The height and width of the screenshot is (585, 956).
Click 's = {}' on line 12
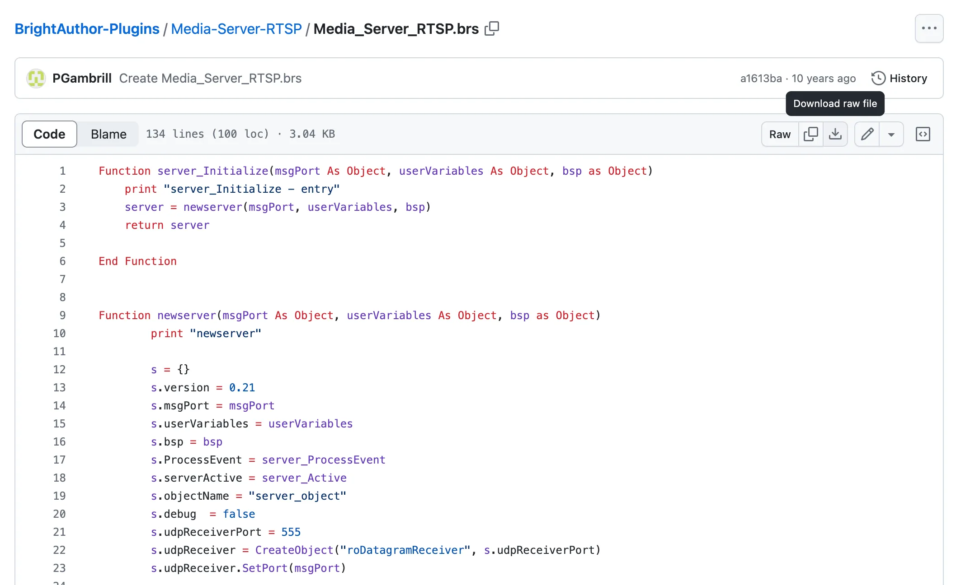[170, 370]
